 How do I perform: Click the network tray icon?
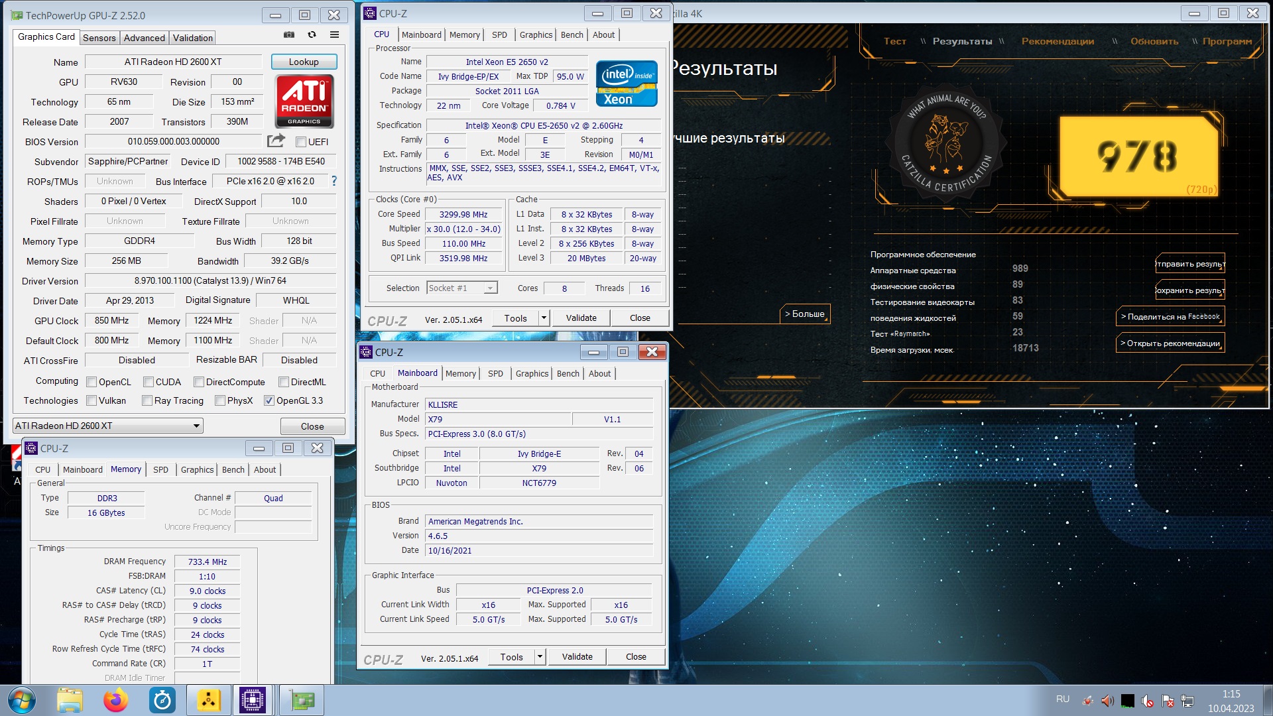tap(1188, 701)
